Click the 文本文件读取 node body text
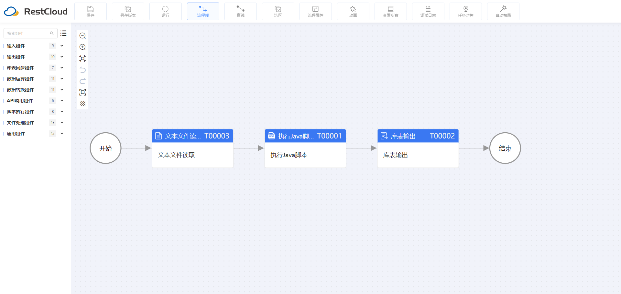 pyautogui.click(x=176, y=155)
